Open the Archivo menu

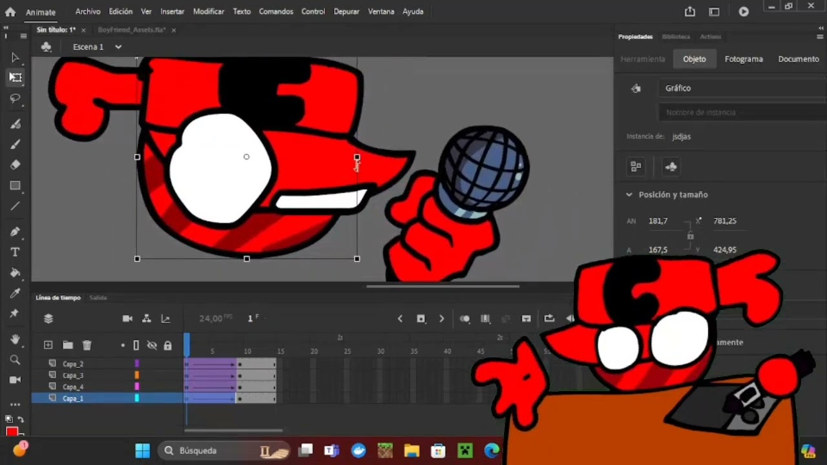click(88, 12)
